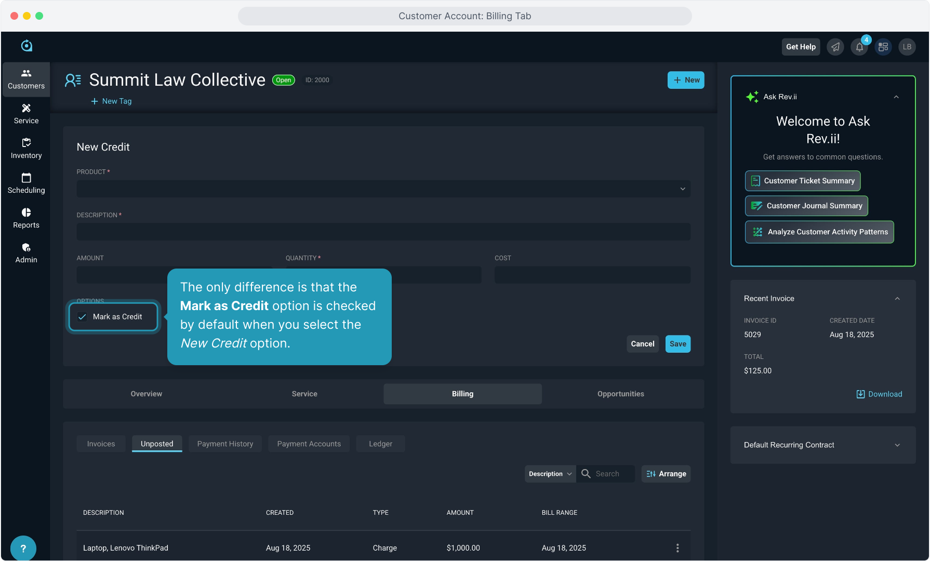Switch to the Opportunities tab
Viewport: 930px width, 561px height.
coord(620,394)
